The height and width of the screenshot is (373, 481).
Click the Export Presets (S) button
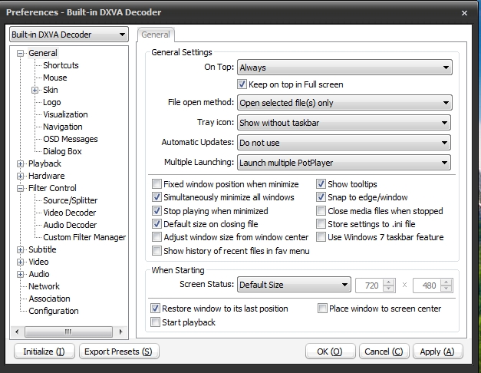(119, 352)
